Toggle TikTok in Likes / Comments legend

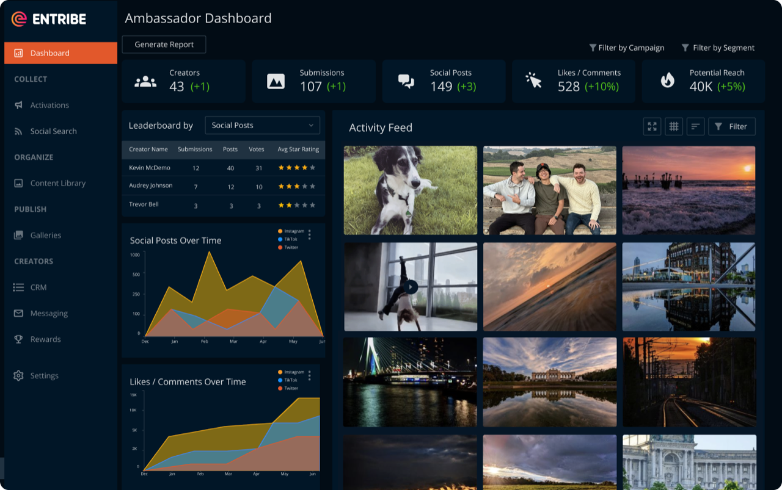pyautogui.click(x=288, y=380)
